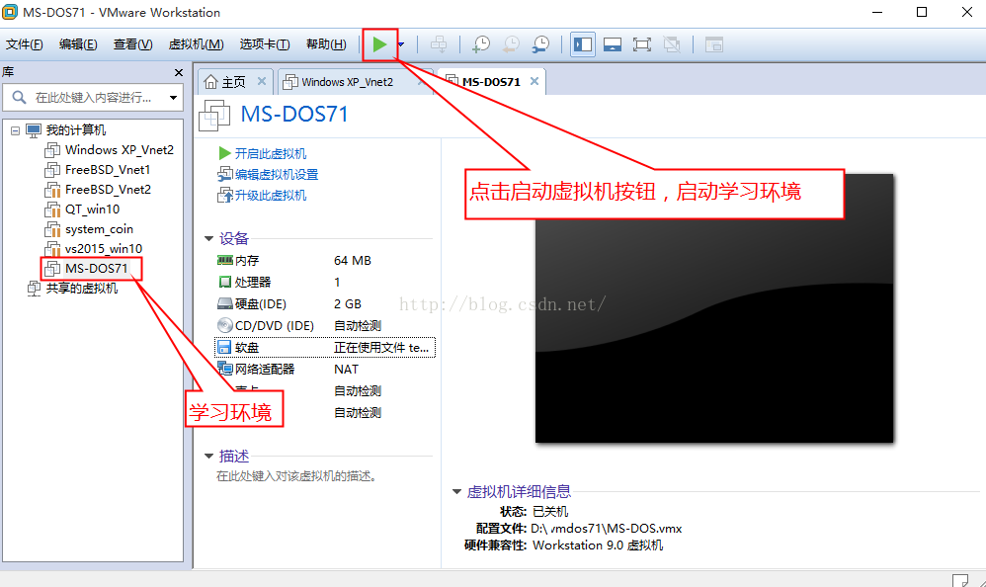The image size is (986, 587).
Task: Select the 网络适配器 network adapter row
Action: 324,370
